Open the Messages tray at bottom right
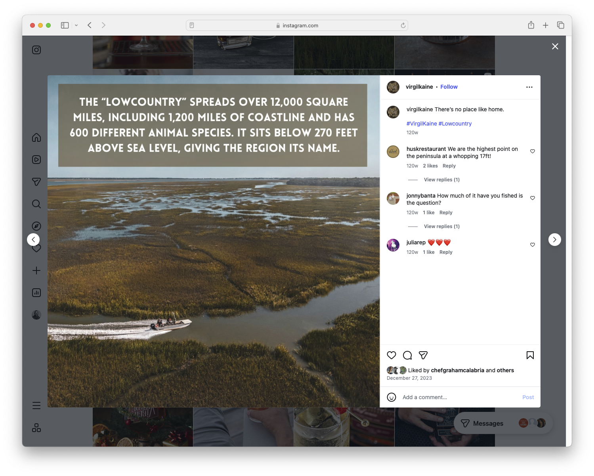 pyautogui.click(x=488, y=423)
